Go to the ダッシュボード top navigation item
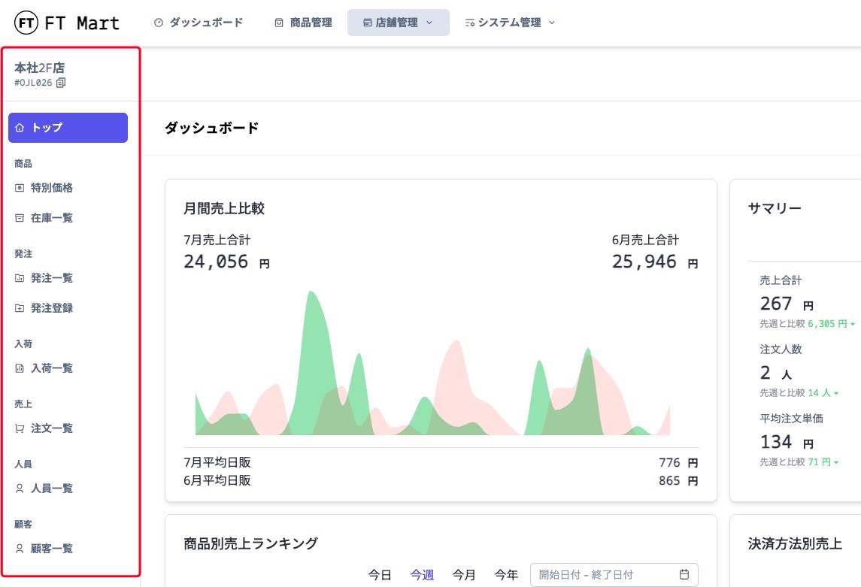Viewport: 861px width, 587px height. tap(199, 23)
